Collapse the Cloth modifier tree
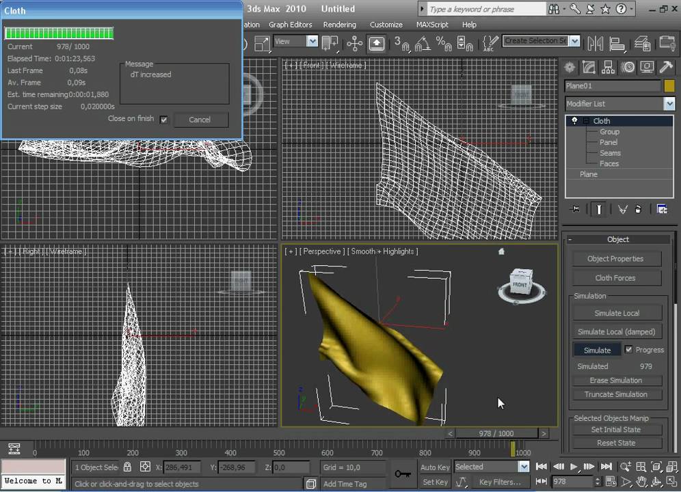The width and height of the screenshot is (681, 492). [x=585, y=121]
